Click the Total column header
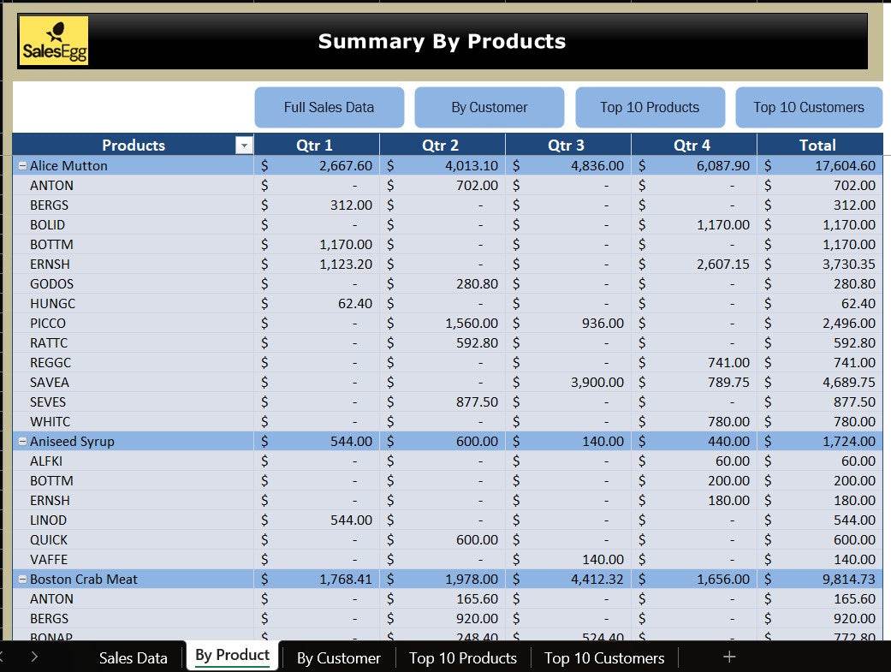 click(817, 145)
